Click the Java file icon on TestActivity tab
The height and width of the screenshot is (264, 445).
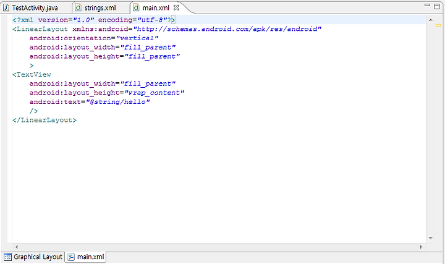click(x=6, y=7)
